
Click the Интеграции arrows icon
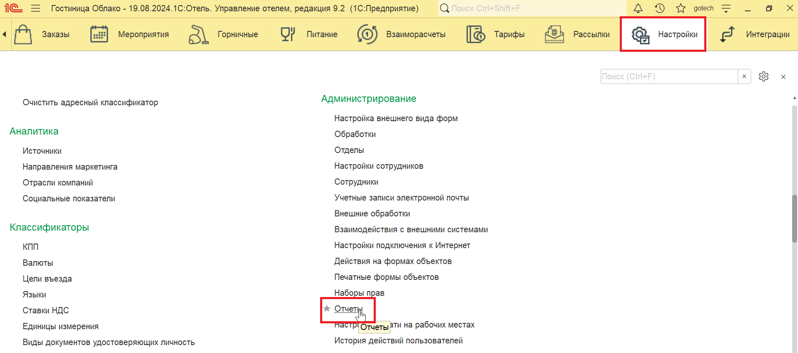tap(727, 34)
